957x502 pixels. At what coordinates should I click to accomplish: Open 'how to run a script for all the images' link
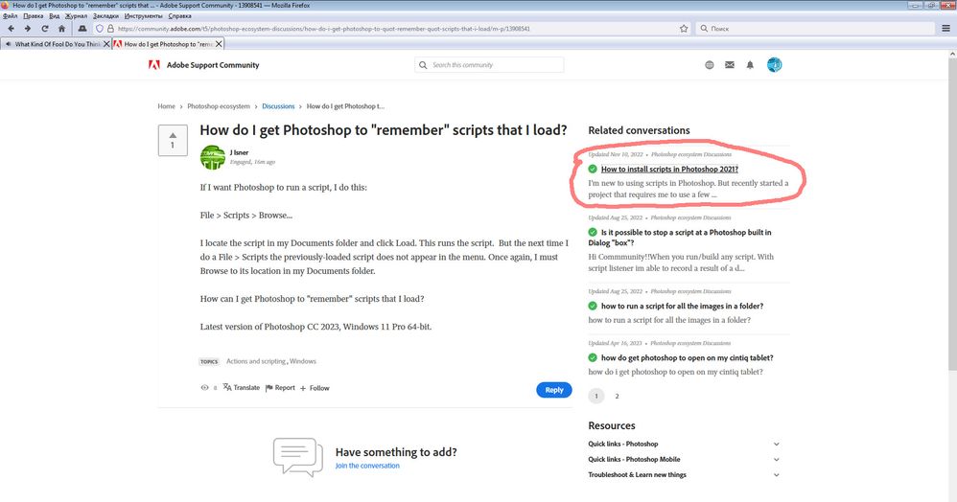(682, 307)
